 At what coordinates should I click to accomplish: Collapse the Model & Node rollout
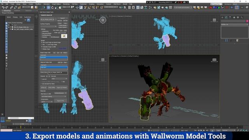[46, 15]
